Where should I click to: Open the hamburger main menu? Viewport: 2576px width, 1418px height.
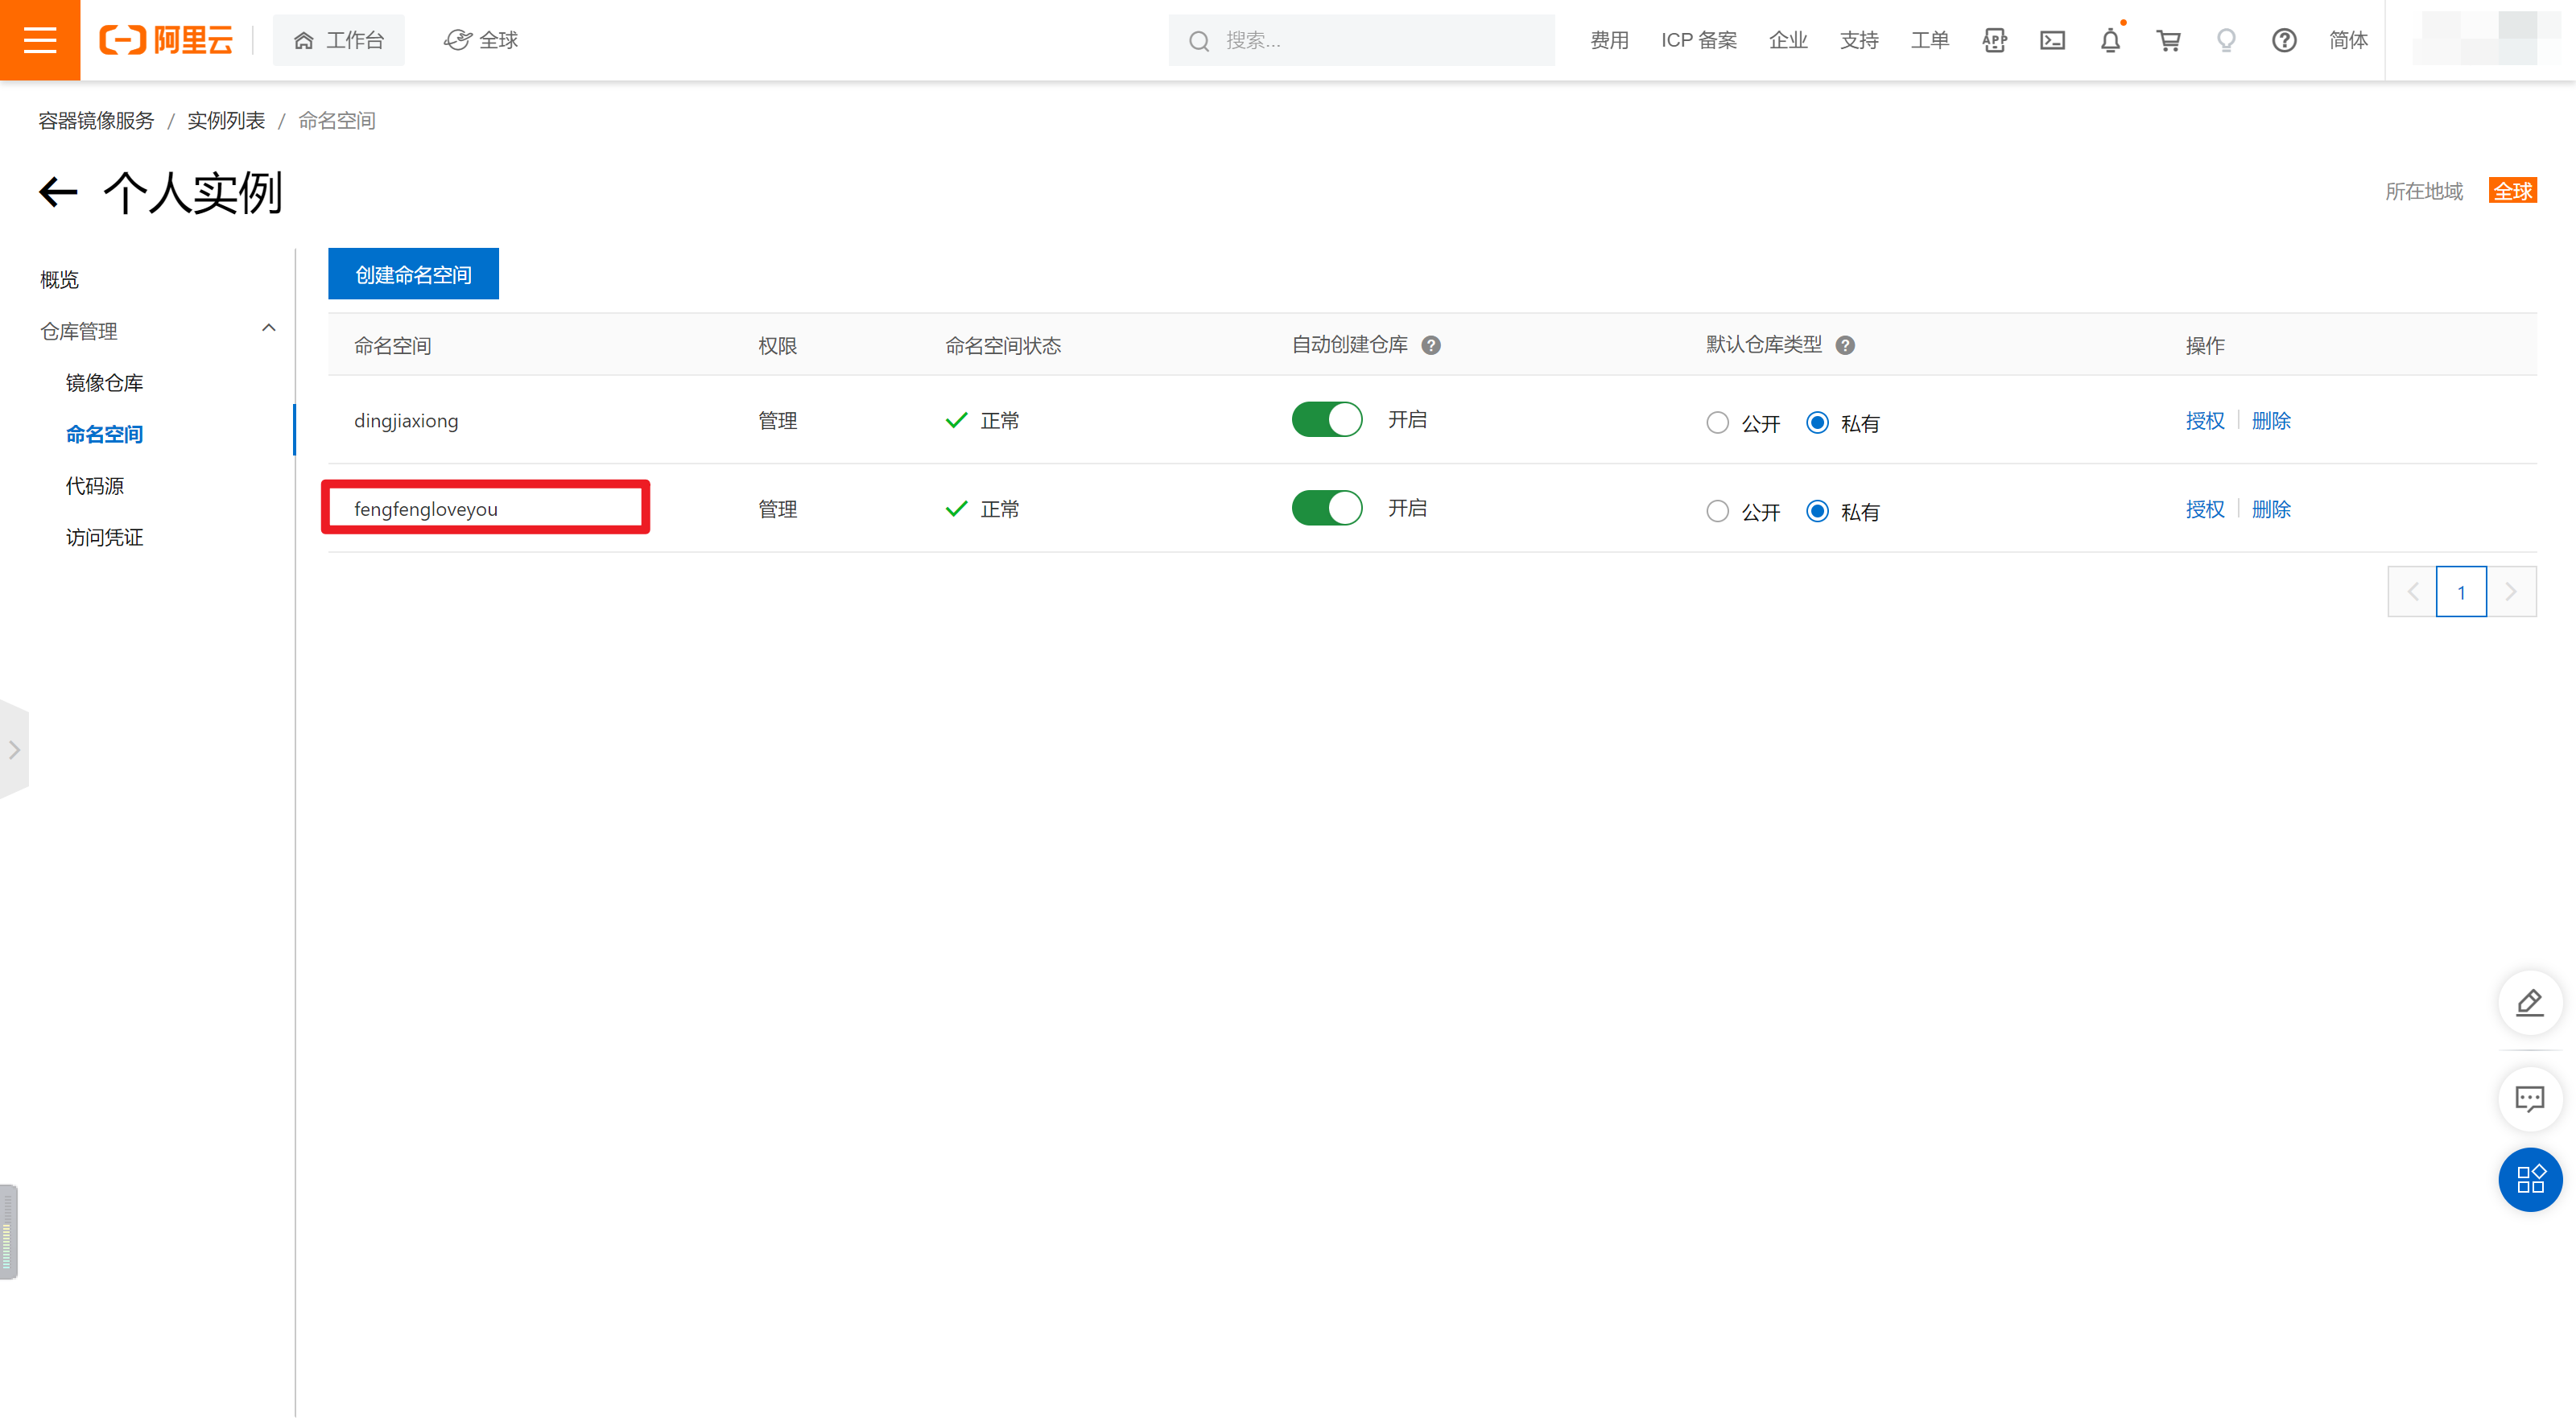(x=40, y=40)
